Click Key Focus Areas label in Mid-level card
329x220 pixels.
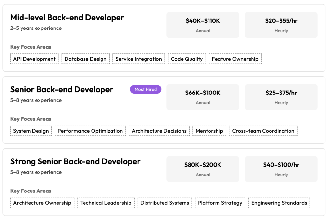[x=31, y=47]
